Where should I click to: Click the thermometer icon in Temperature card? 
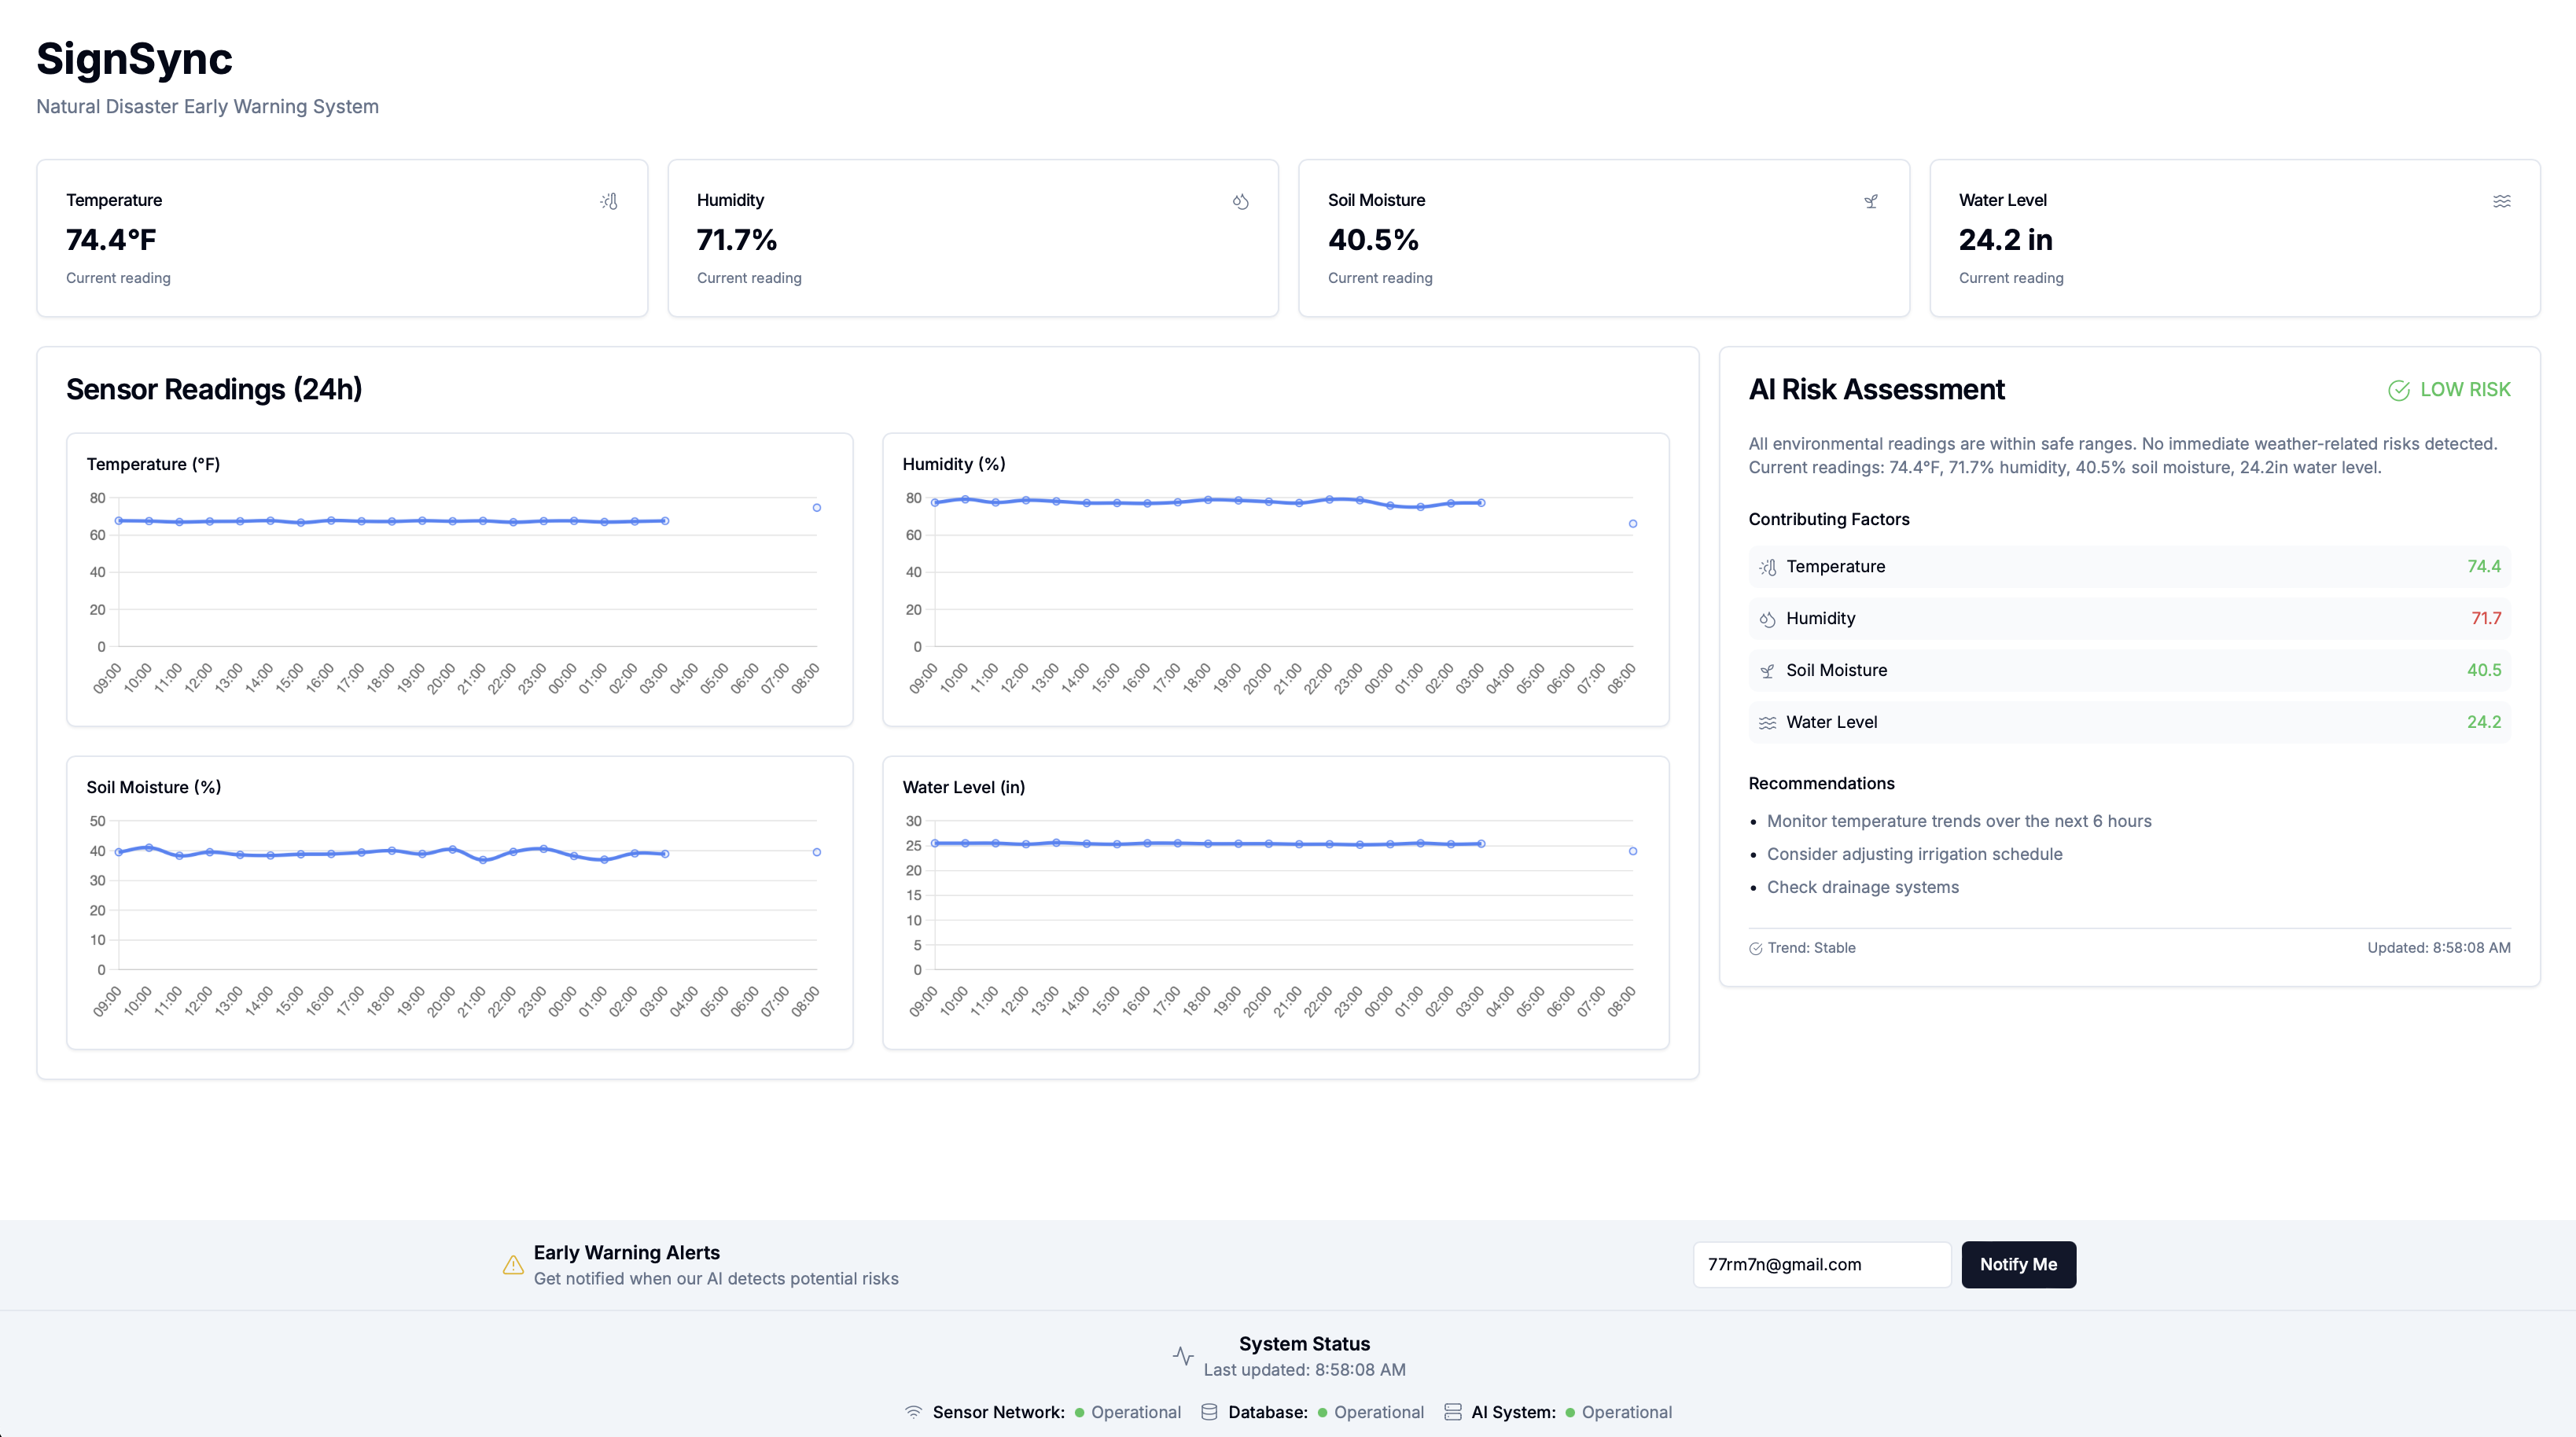[x=609, y=201]
